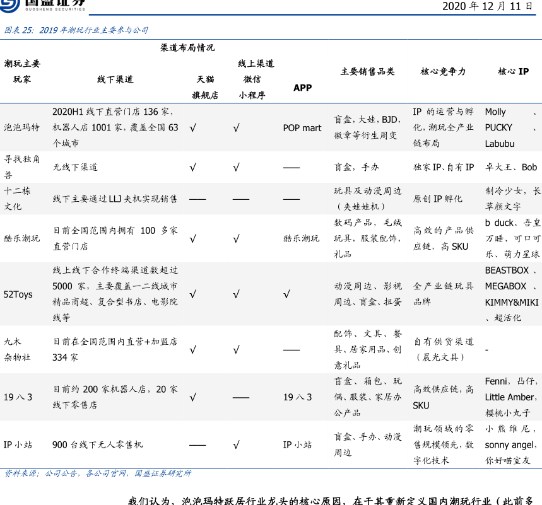Screen dimensions: 542x505
Task: Select the GUOSHENG SECURITIES logo text
Action: 55,9
